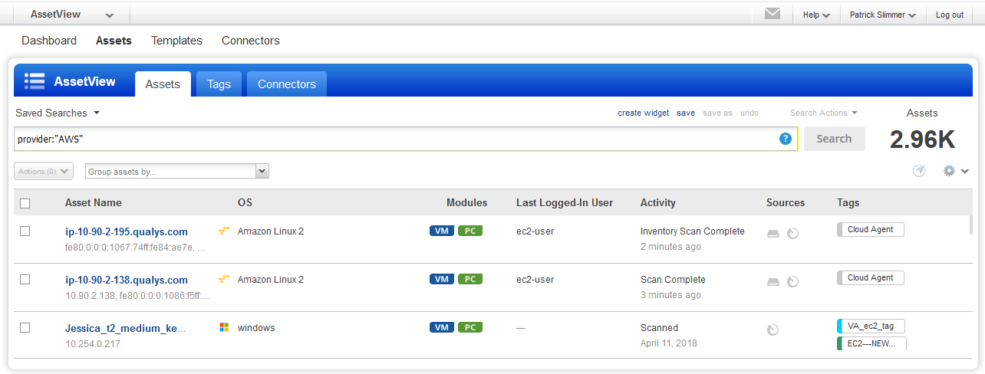This screenshot has height=374, width=985.
Task: Open Group assets by combo box
Action: click(x=177, y=172)
